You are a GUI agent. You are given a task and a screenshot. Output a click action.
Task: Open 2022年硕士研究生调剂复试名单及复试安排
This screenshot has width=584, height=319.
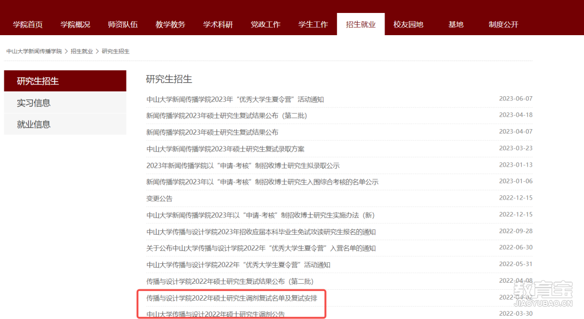(231, 298)
